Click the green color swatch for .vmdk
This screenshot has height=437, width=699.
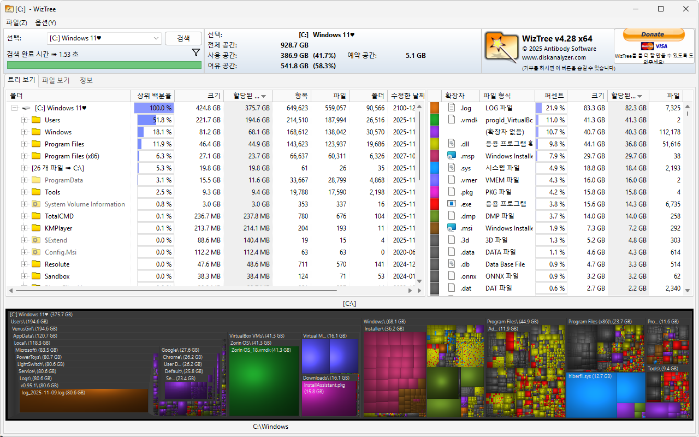pos(435,120)
